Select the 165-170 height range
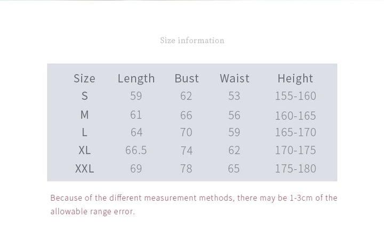This screenshot has height=238, width=384. pos(295,132)
